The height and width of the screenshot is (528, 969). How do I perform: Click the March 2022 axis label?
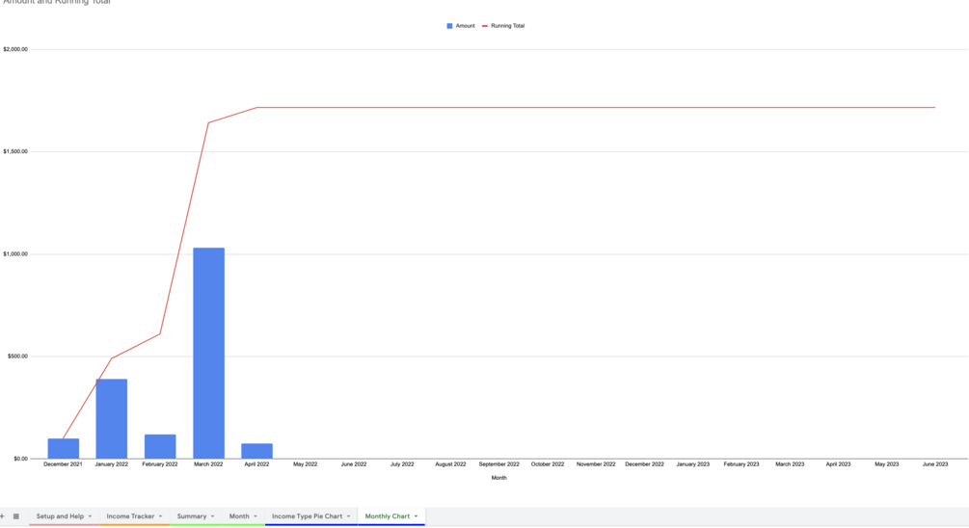[x=208, y=464]
